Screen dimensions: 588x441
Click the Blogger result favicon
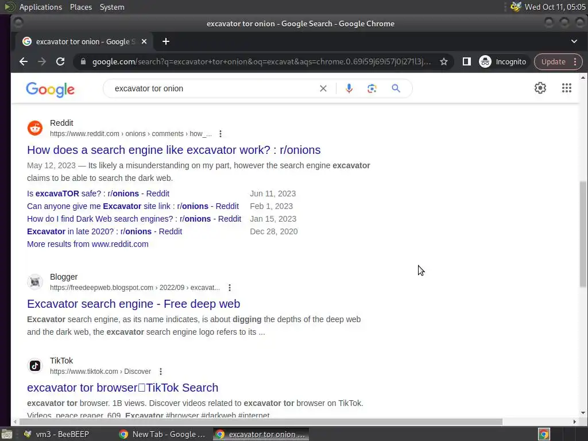click(x=35, y=281)
